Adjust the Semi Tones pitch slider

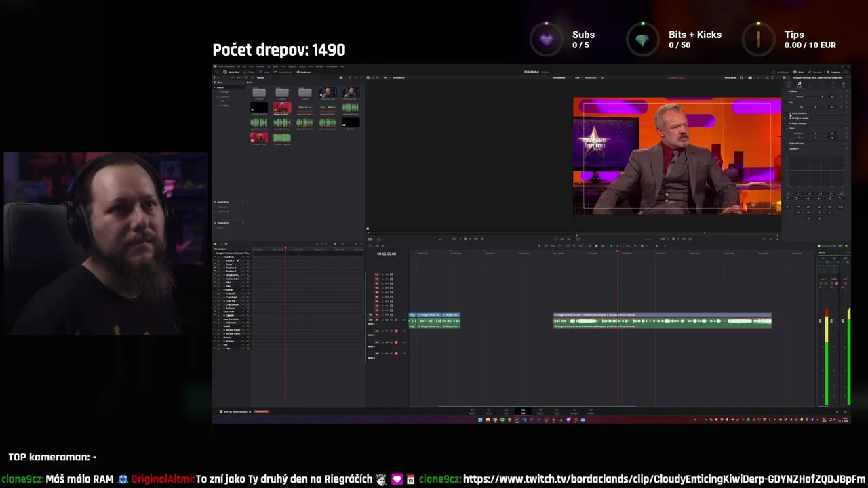(x=814, y=134)
